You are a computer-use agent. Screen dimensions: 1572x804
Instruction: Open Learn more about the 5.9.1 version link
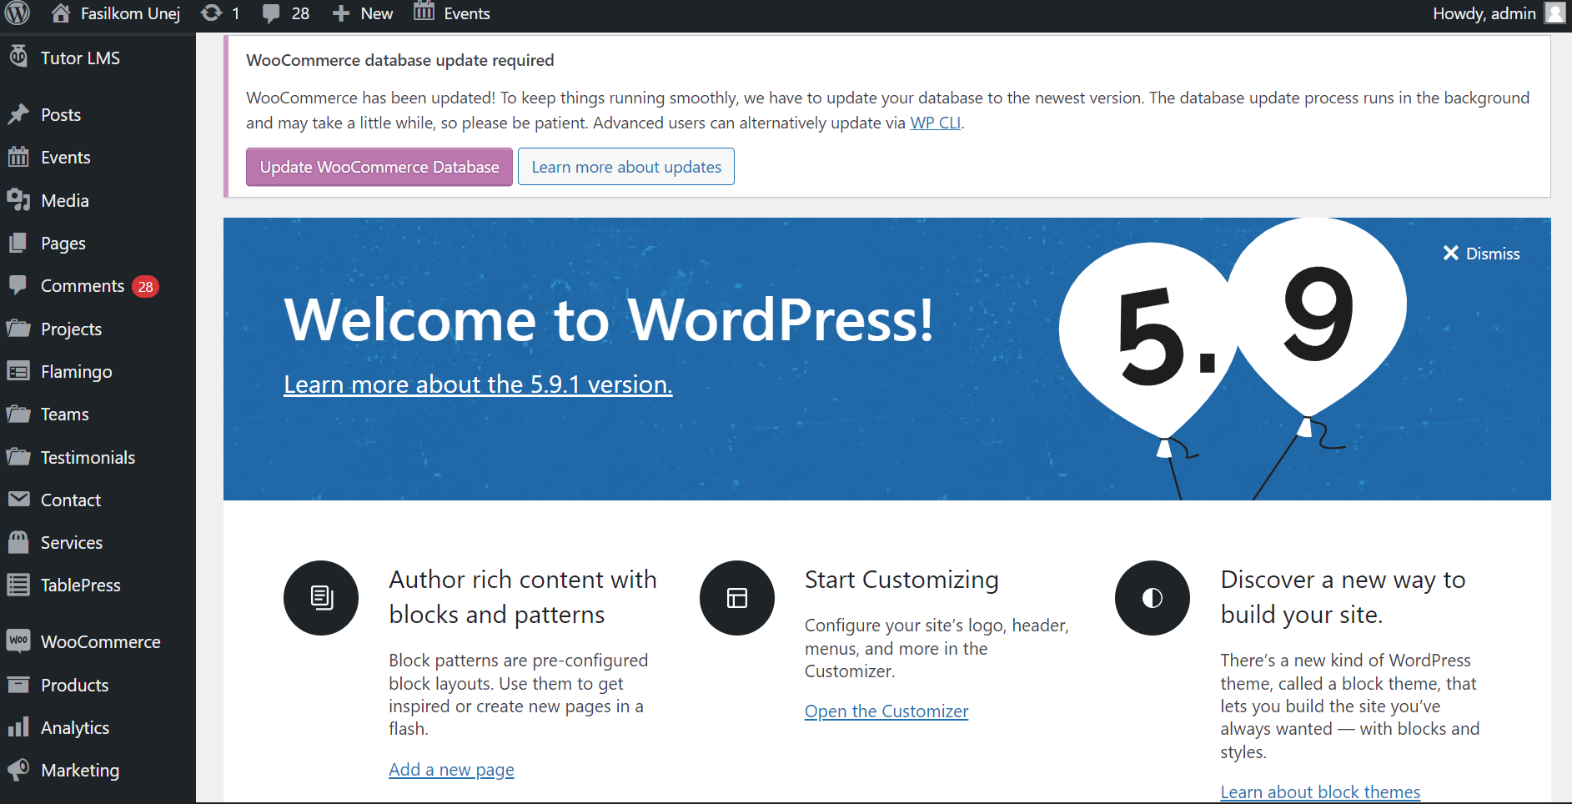point(478,384)
